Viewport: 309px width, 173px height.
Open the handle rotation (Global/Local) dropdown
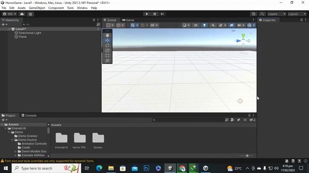click(120, 25)
